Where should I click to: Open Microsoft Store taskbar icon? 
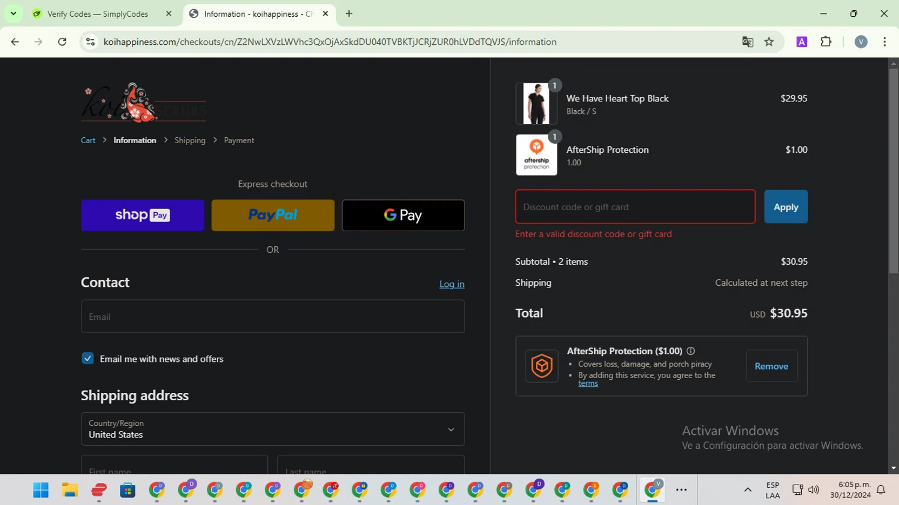(x=128, y=490)
